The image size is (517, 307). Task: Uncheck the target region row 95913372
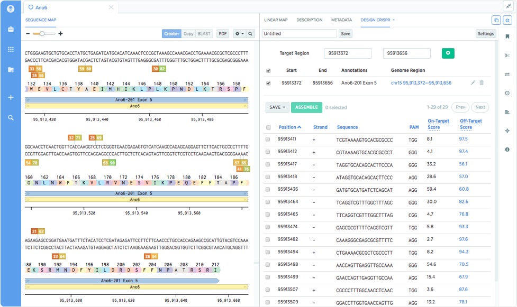click(268, 82)
